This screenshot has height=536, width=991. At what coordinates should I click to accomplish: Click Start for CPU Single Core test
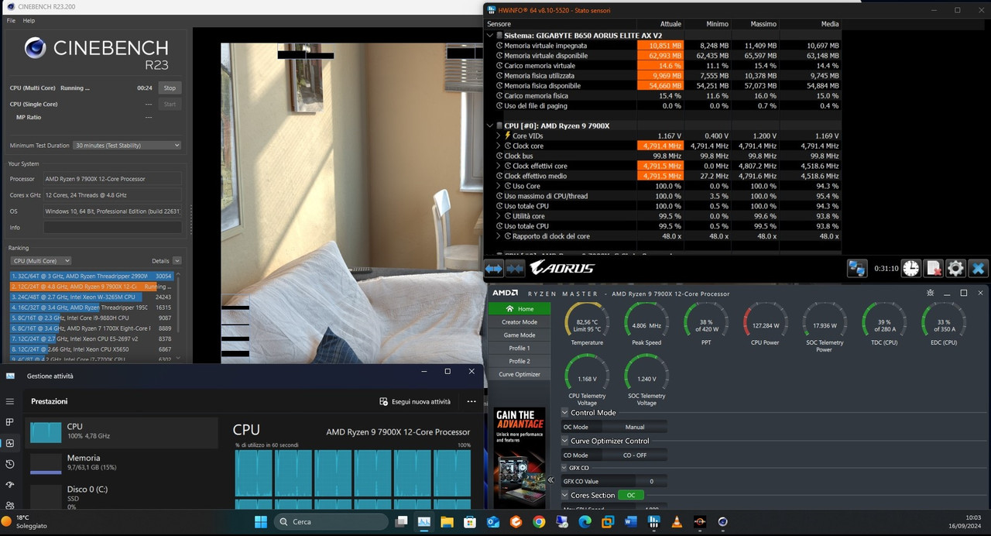pos(170,104)
